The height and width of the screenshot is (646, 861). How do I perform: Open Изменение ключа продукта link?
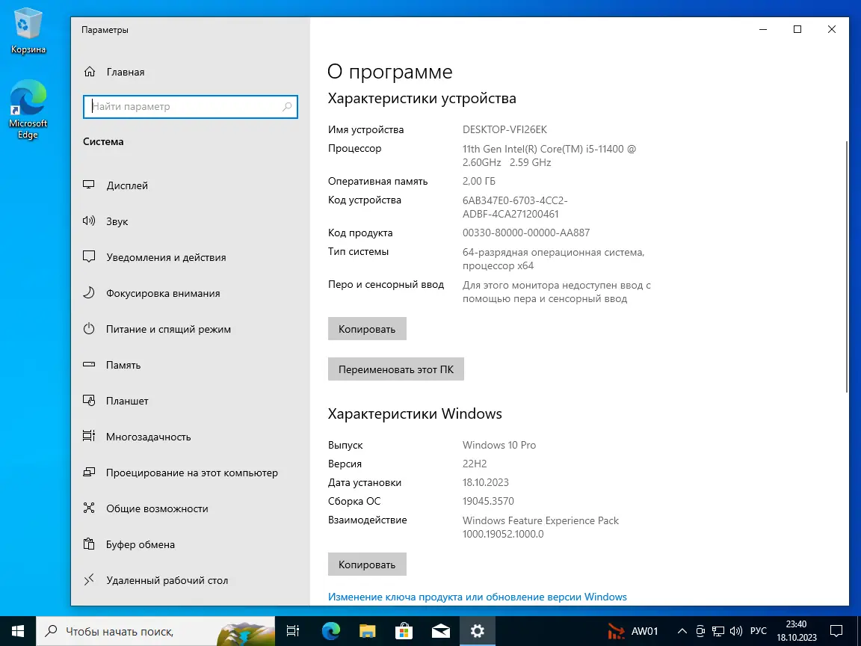pyautogui.click(x=477, y=597)
